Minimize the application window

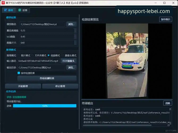point(156,3)
